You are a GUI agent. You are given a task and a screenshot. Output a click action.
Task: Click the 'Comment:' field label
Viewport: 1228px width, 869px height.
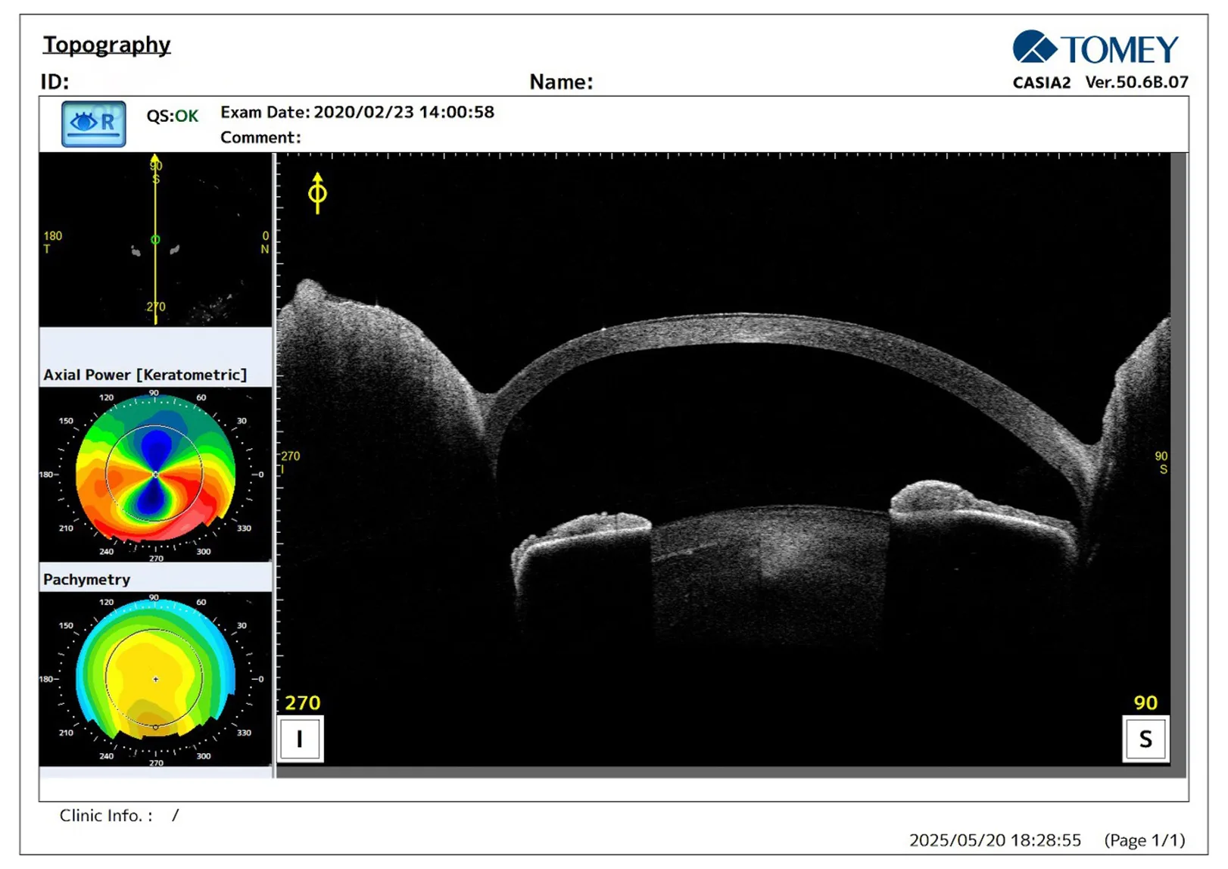pos(260,138)
